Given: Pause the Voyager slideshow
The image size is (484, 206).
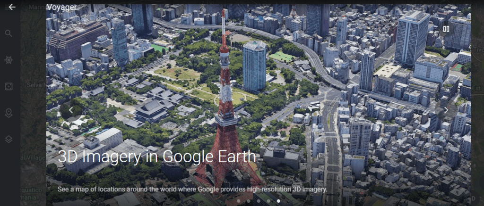Looking at the screenshot, I should (446, 29).
